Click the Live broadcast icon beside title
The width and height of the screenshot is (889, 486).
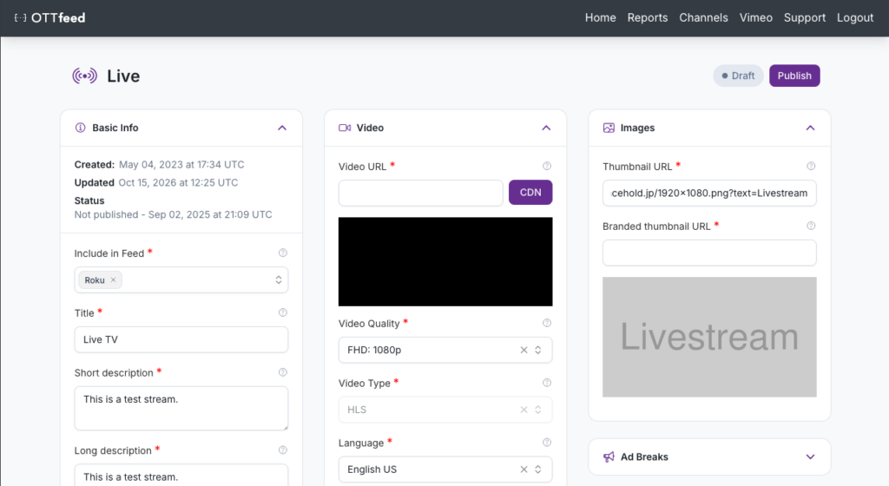tap(84, 76)
